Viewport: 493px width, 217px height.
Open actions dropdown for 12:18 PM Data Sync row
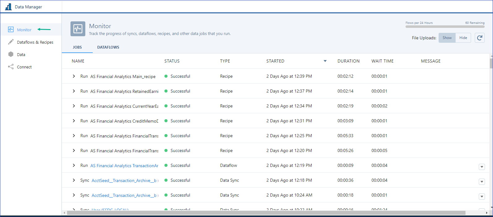click(482, 182)
